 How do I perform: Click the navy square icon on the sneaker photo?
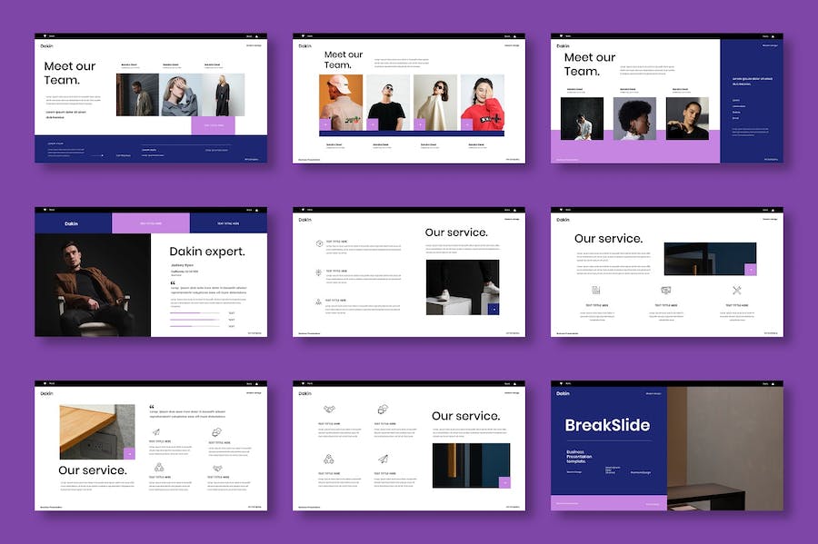pos(493,309)
